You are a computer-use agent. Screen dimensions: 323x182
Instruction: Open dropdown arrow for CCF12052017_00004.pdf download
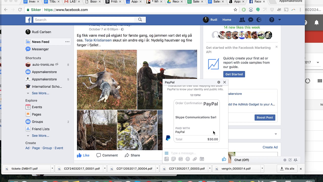(x=157, y=169)
